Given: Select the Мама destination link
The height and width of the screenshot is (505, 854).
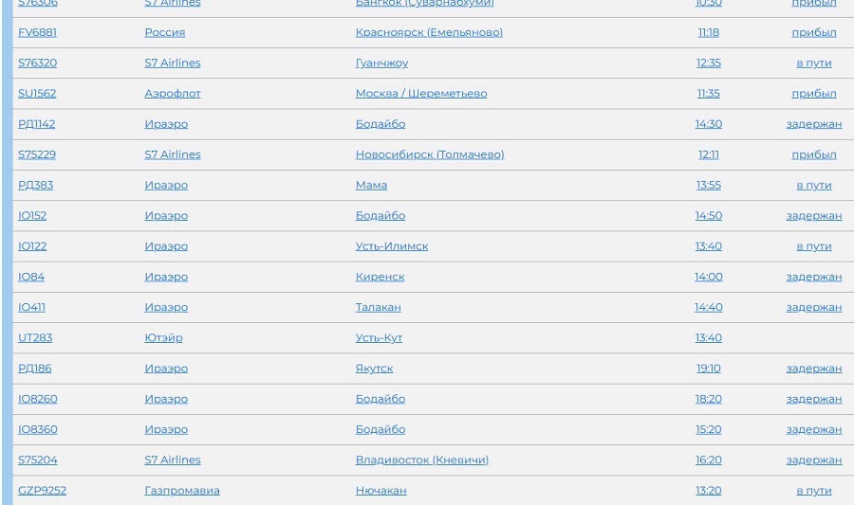Looking at the screenshot, I should coord(371,185).
